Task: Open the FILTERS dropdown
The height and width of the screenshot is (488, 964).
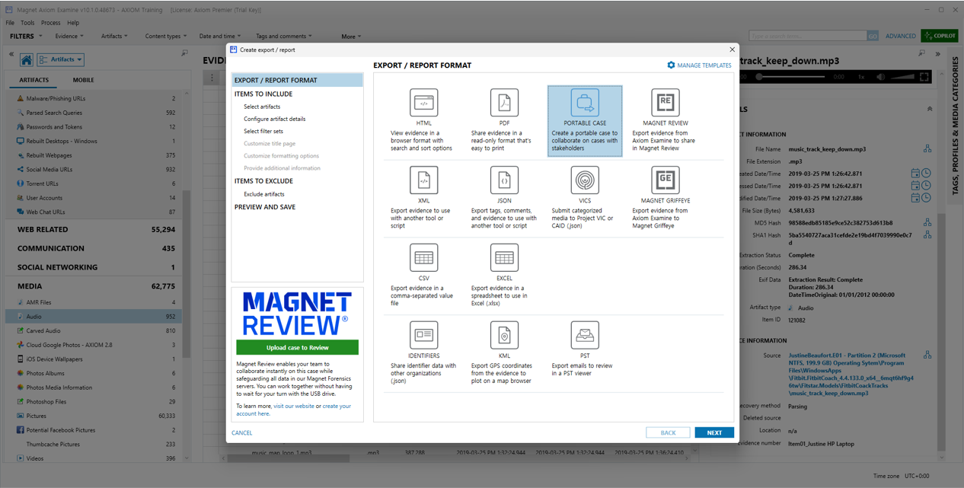Action: tap(25, 36)
